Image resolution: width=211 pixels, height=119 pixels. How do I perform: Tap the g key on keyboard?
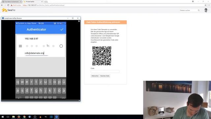[x=36, y=91]
